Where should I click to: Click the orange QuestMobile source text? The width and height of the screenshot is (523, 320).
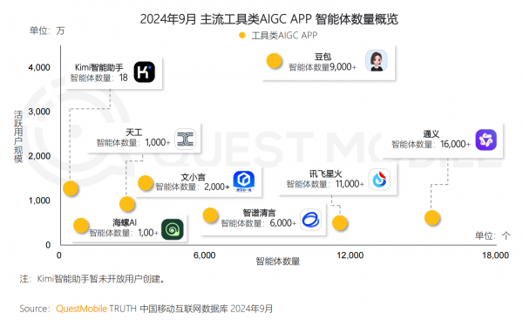click(x=81, y=309)
